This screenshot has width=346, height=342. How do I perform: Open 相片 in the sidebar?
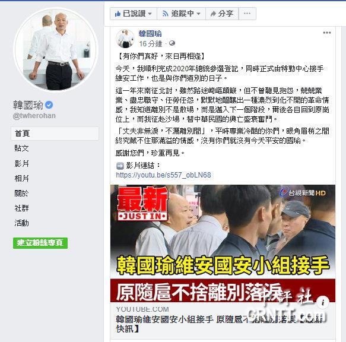tap(21, 178)
